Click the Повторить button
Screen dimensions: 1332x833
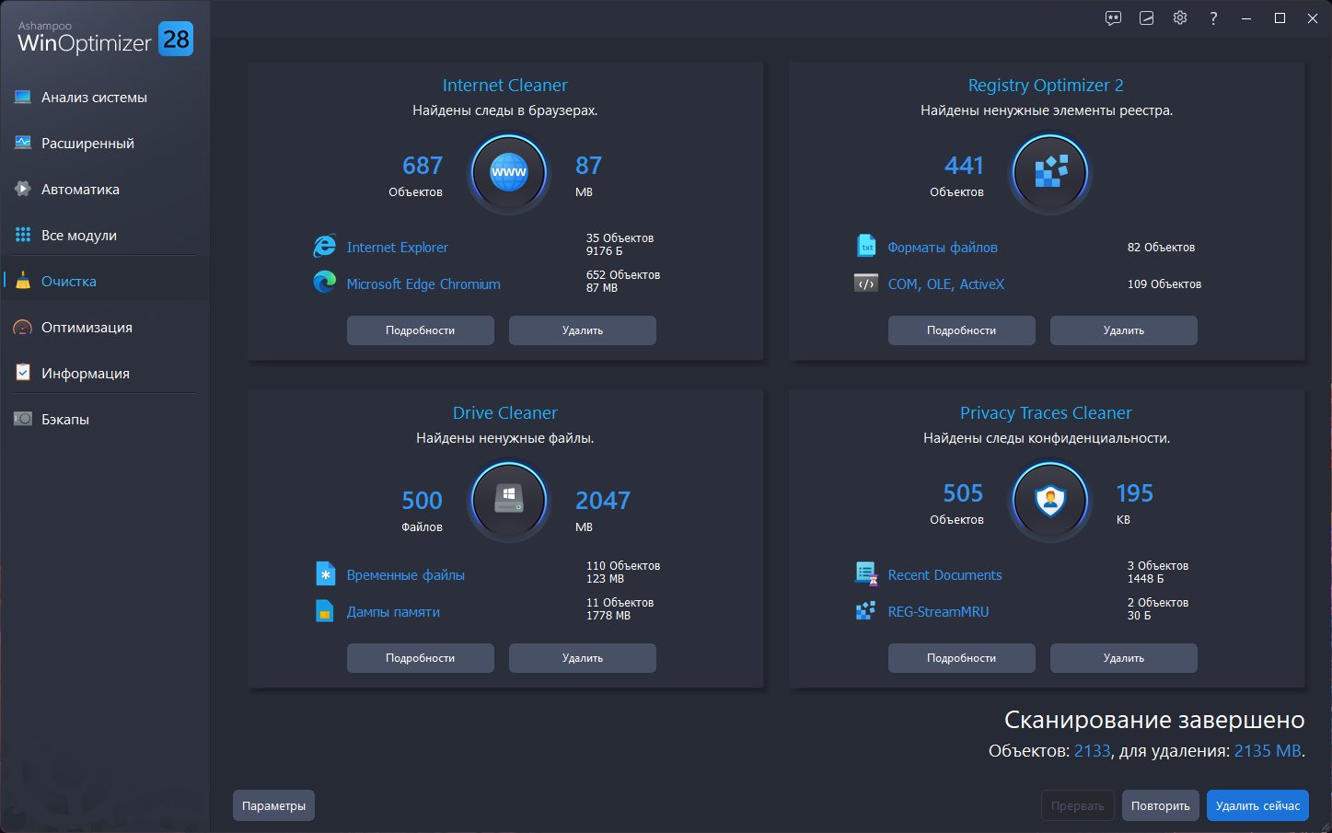click(1161, 805)
